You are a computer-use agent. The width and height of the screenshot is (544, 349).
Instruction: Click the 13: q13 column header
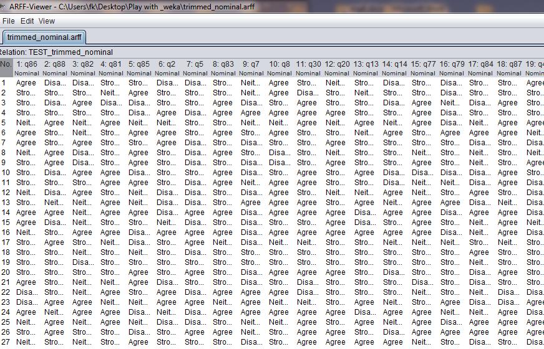[366, 68]
